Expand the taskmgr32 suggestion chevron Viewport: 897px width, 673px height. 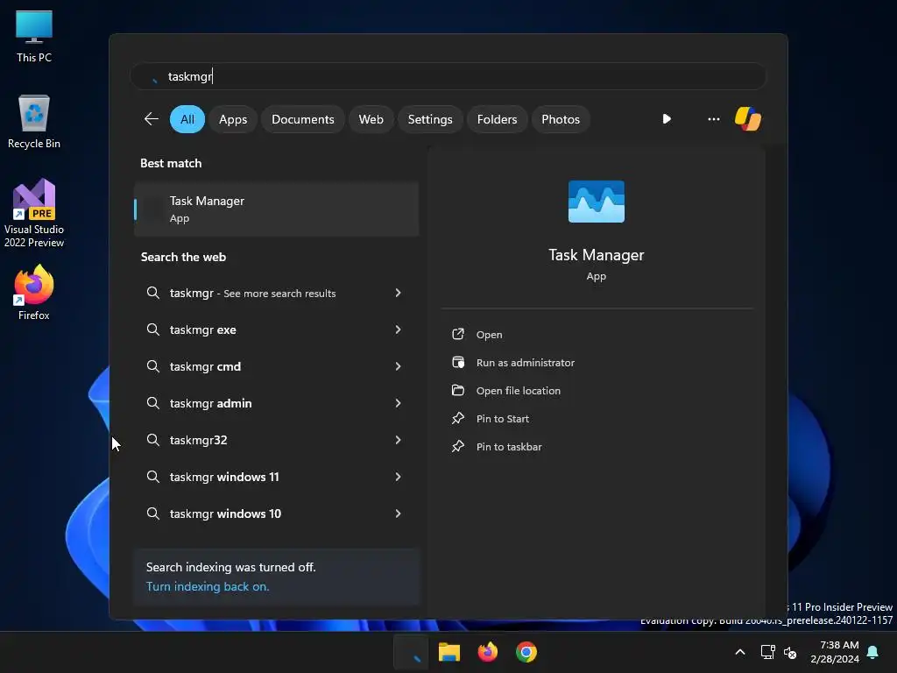point(399,440)
